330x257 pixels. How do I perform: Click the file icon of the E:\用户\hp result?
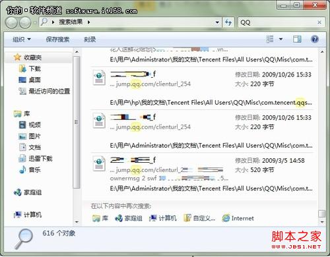99,77
